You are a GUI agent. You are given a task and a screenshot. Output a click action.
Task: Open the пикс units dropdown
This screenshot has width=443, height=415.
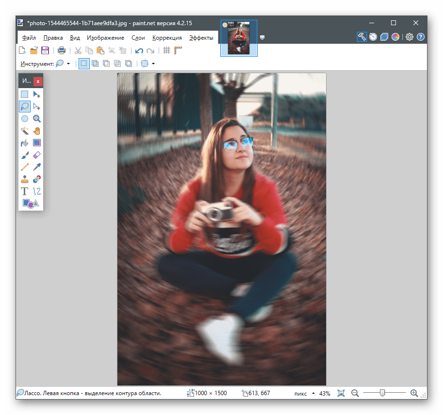pos(304,394)
